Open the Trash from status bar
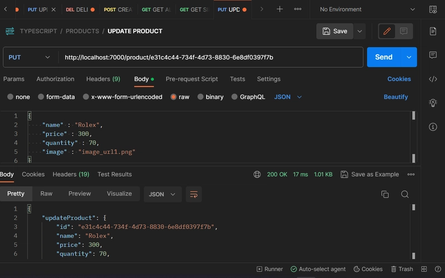 click(402, 269)
